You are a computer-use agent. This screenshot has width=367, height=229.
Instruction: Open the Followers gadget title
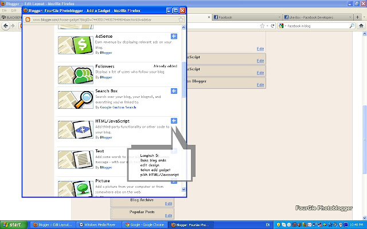(105, 66)
